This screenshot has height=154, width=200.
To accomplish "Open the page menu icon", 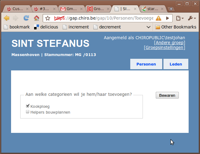I will pos(180,18).
